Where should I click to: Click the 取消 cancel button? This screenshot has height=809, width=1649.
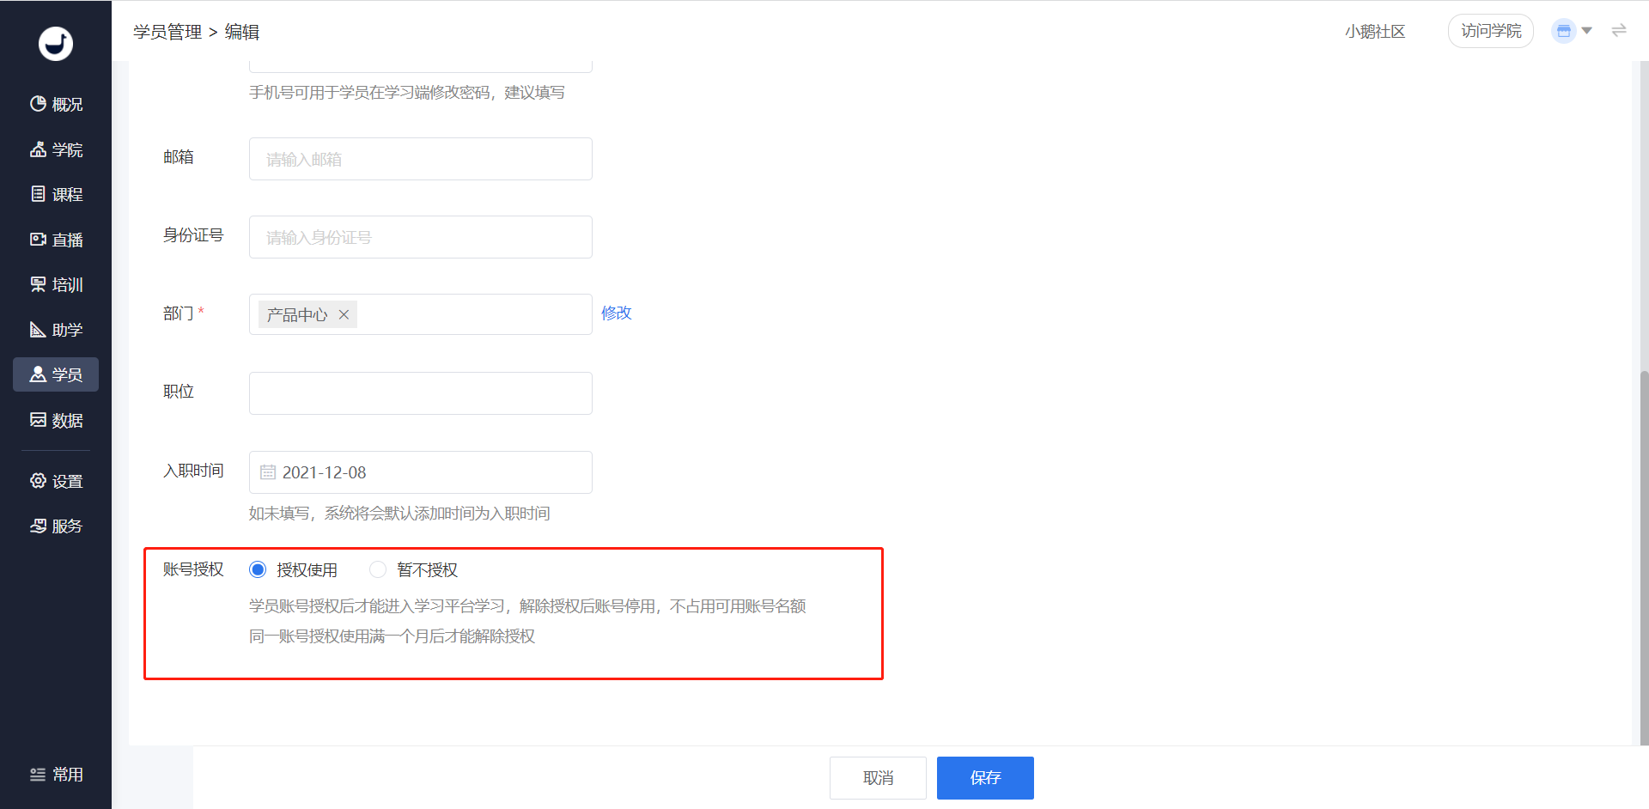point(878,778)
